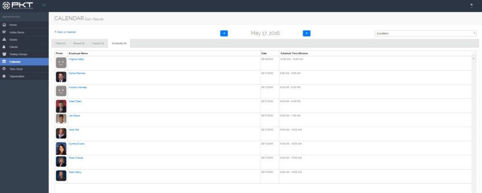Go to the previous day with the left arrow
The width and height of the screenshot is (482, 193).
tap(224, 33)
